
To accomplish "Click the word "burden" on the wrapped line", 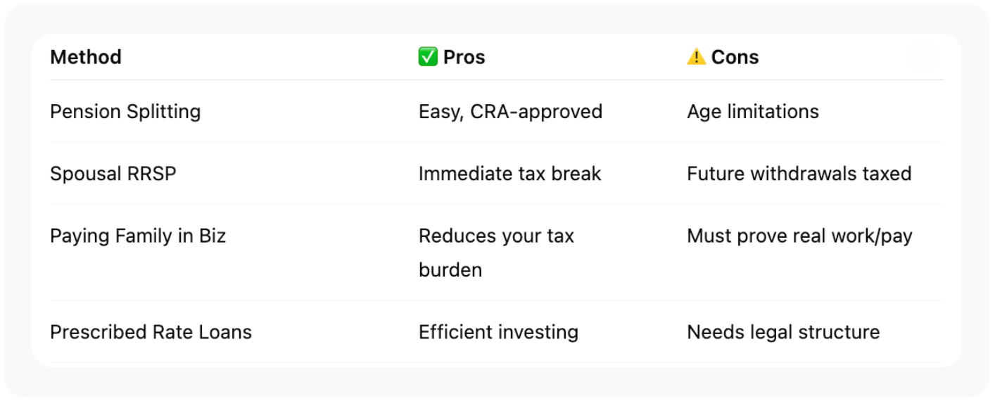I will [x=450, y=269].
